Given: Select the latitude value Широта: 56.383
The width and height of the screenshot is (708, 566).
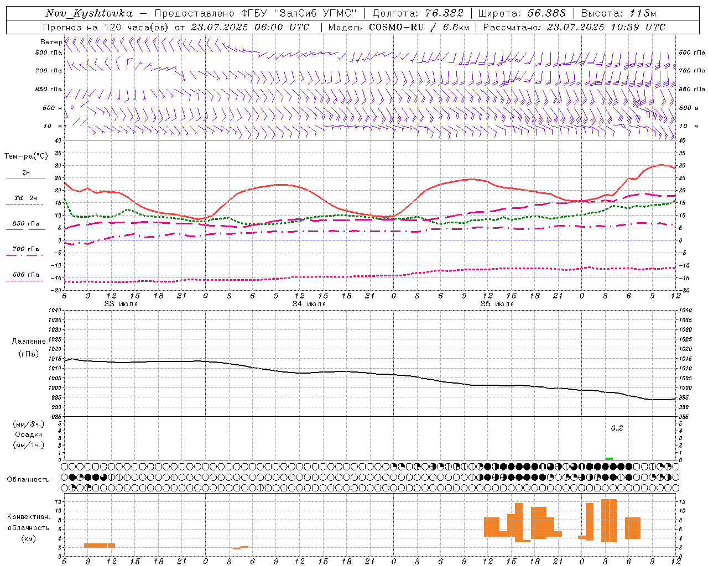Looking at the screenshot, I should click(522, 13).
